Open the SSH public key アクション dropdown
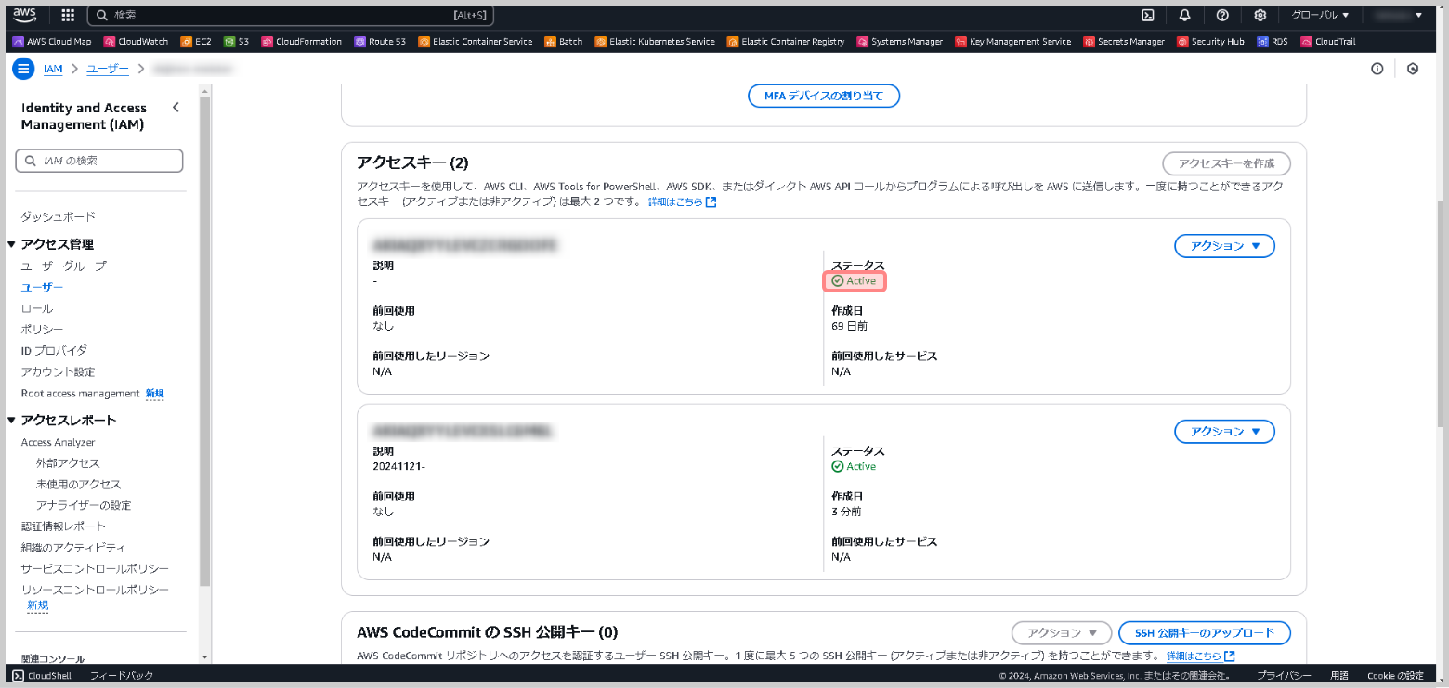The width and height of the screenshot is (1449, 688). click(x=1061, y=633)
